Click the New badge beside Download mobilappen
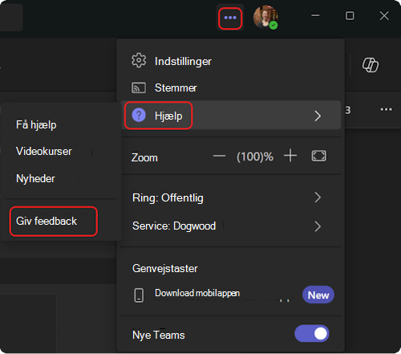This screenshot has height=354, width=401. click(318, 295)
